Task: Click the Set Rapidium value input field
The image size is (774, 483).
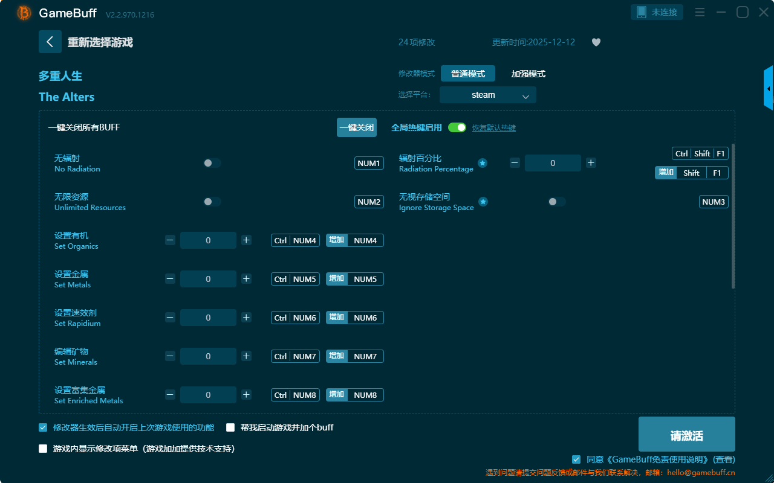Action: 208,318
